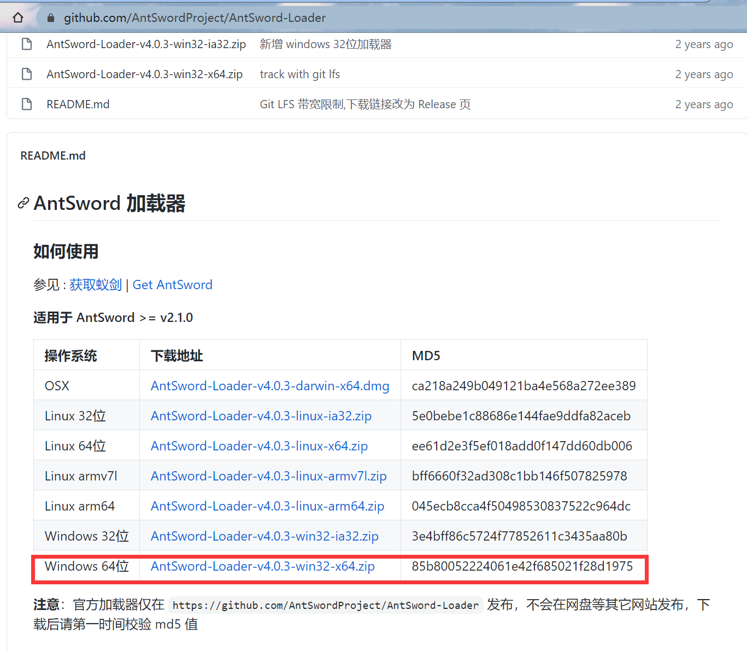Click MD5 3e4bff86c5724f77852611c3435aa80b

point(519,536)
